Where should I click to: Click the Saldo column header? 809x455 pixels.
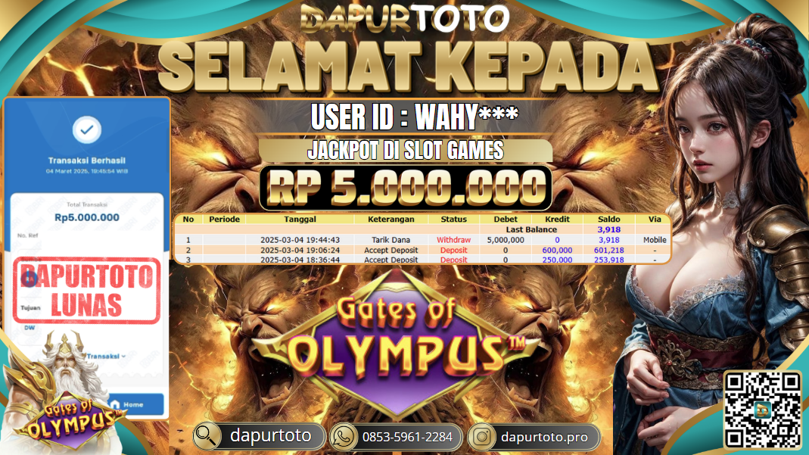pyautogui.click(x=608, y=220)
